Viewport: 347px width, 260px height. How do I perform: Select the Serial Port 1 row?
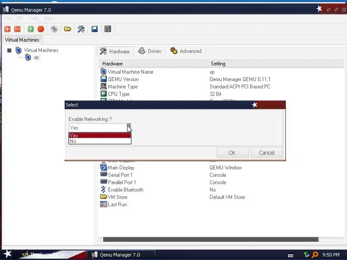click(x=221, y=175)
